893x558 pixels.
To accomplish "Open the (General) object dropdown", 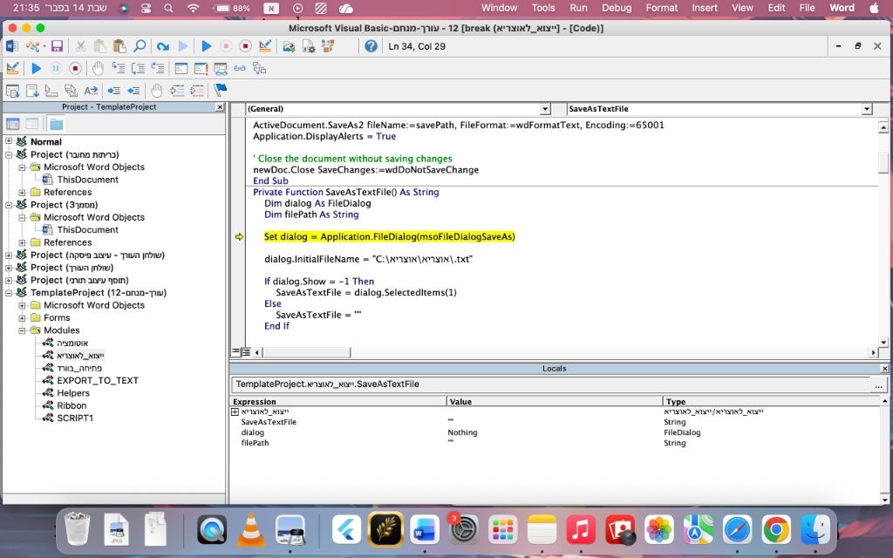I will point(545,109).
